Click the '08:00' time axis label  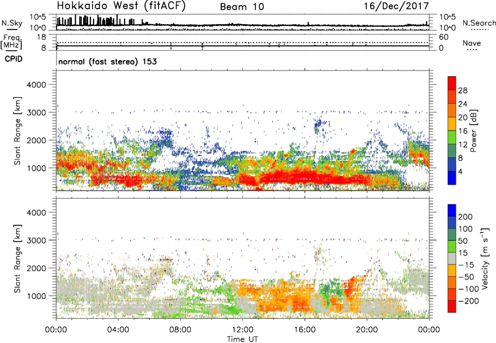tap(180, 330)
